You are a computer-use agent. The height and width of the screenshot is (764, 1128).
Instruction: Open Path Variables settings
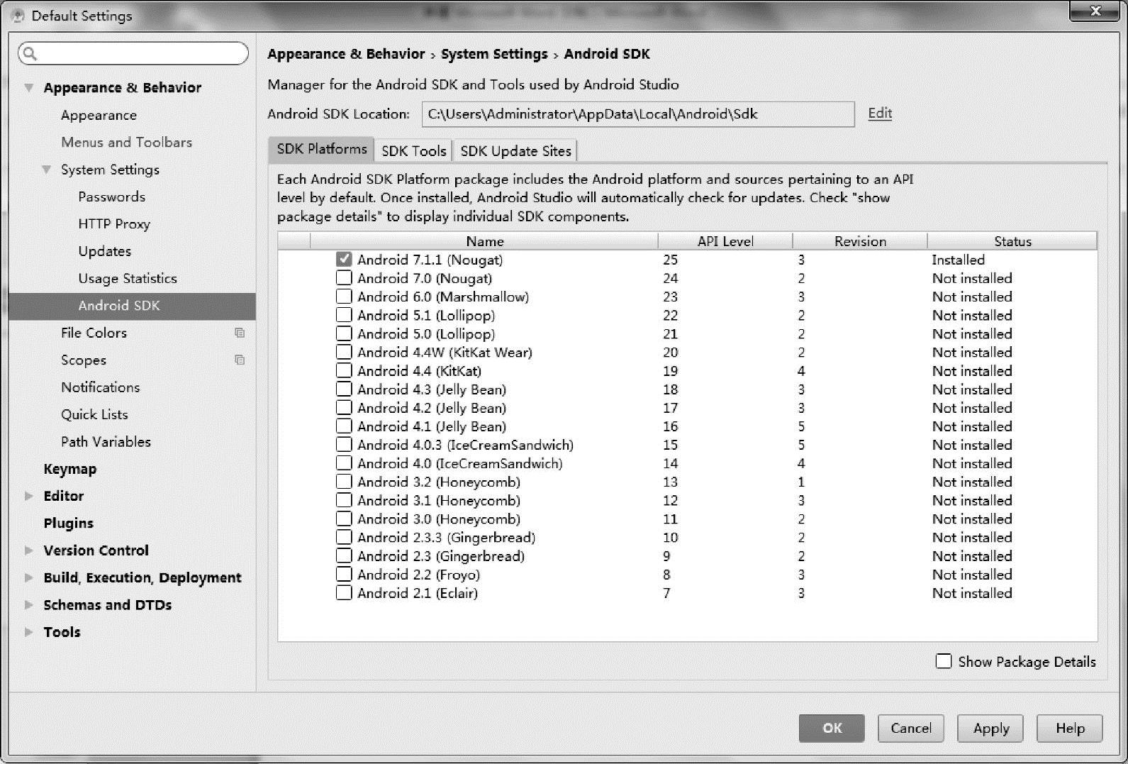[x=106, y=441]
